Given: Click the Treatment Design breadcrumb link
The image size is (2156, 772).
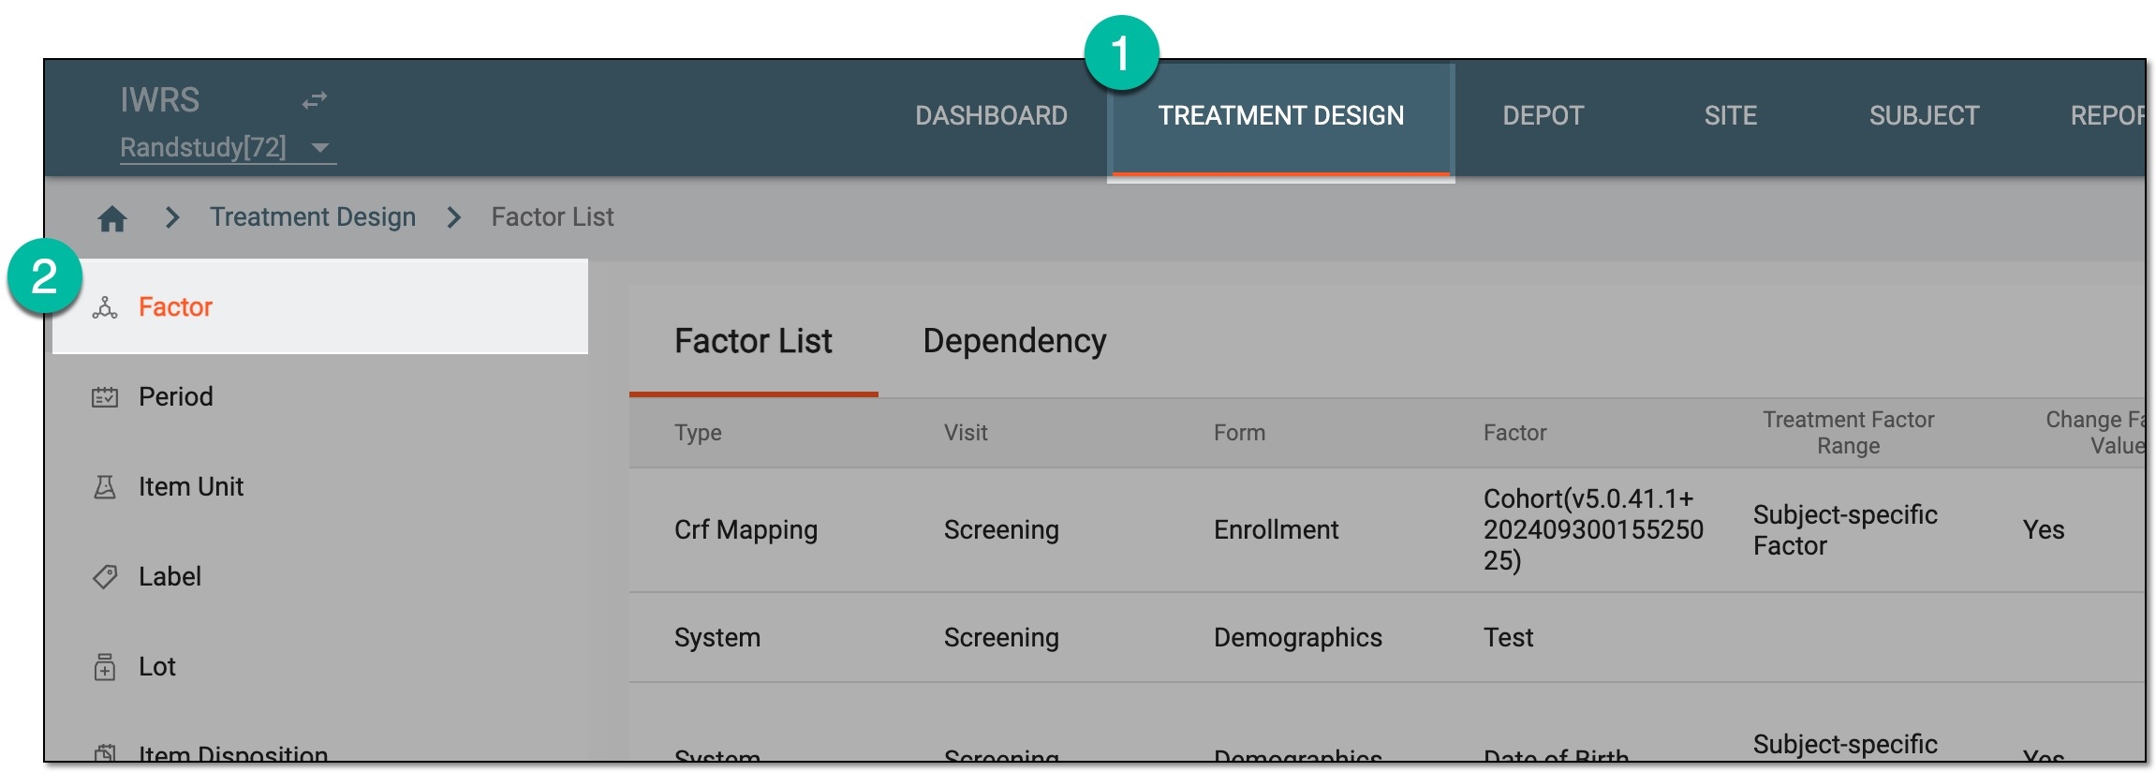Looking at the screenshot, I should 313,217.
